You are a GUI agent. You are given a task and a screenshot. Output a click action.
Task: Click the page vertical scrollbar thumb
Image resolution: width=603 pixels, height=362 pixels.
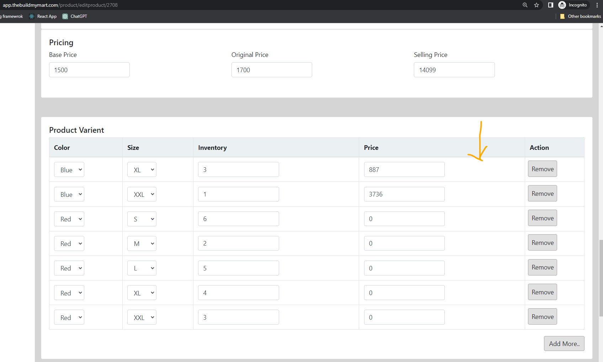(601, 278)
